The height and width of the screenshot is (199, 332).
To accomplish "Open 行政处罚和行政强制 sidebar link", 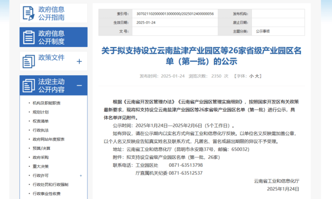I will point(50,184).
